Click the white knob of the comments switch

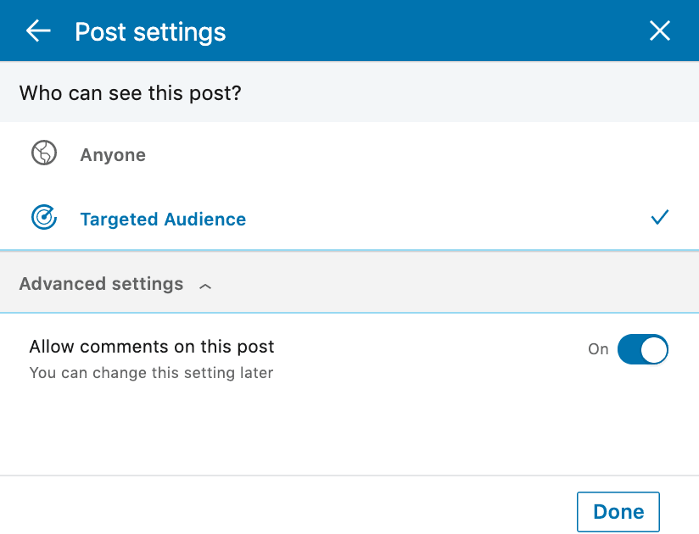653,349
